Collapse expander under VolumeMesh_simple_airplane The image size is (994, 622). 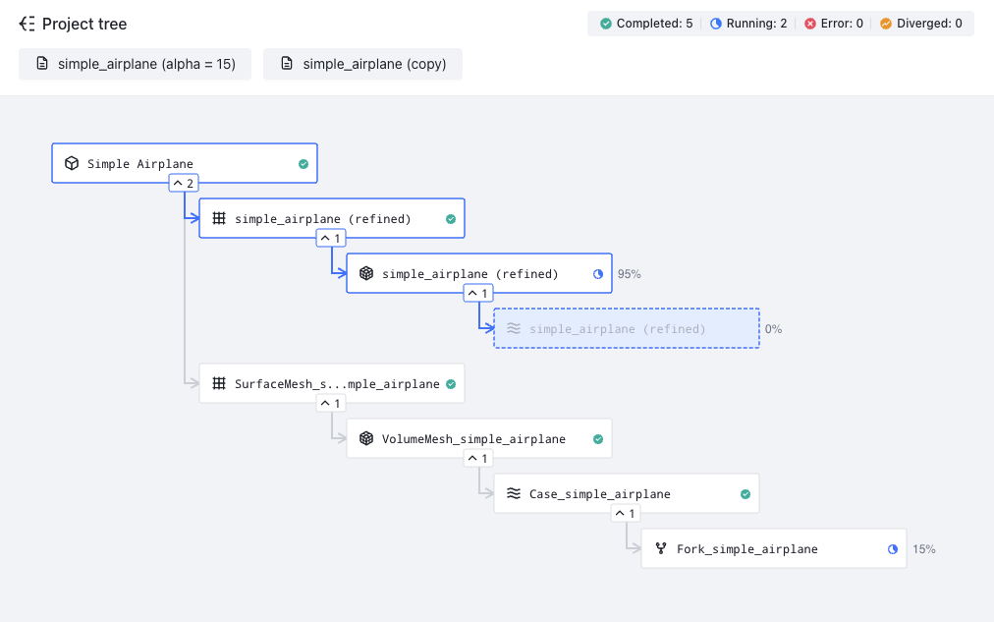(x=478, y=459)
